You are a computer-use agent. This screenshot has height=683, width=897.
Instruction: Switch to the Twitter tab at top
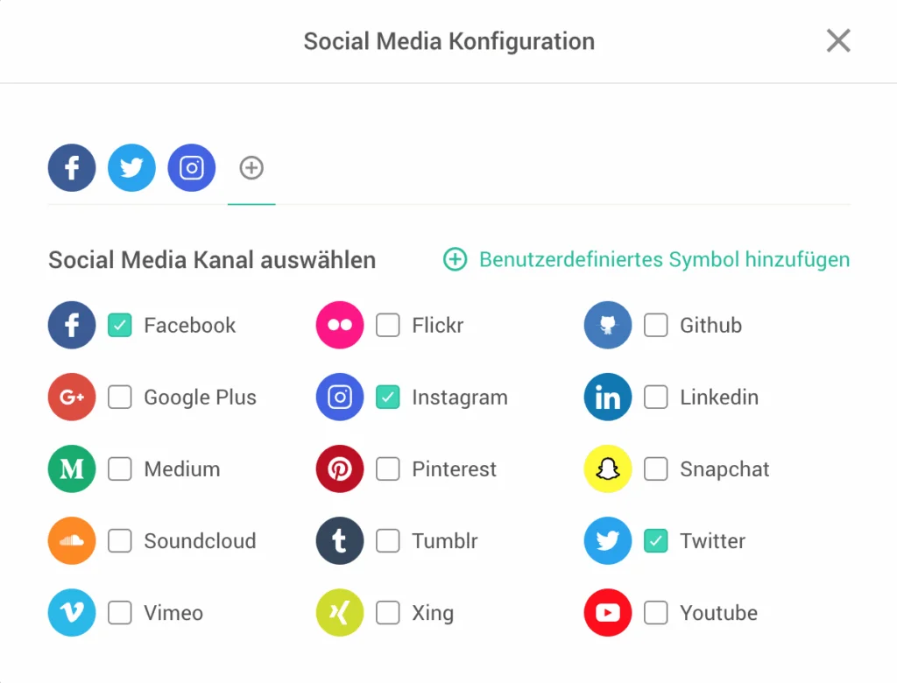(x=131, y=167)
